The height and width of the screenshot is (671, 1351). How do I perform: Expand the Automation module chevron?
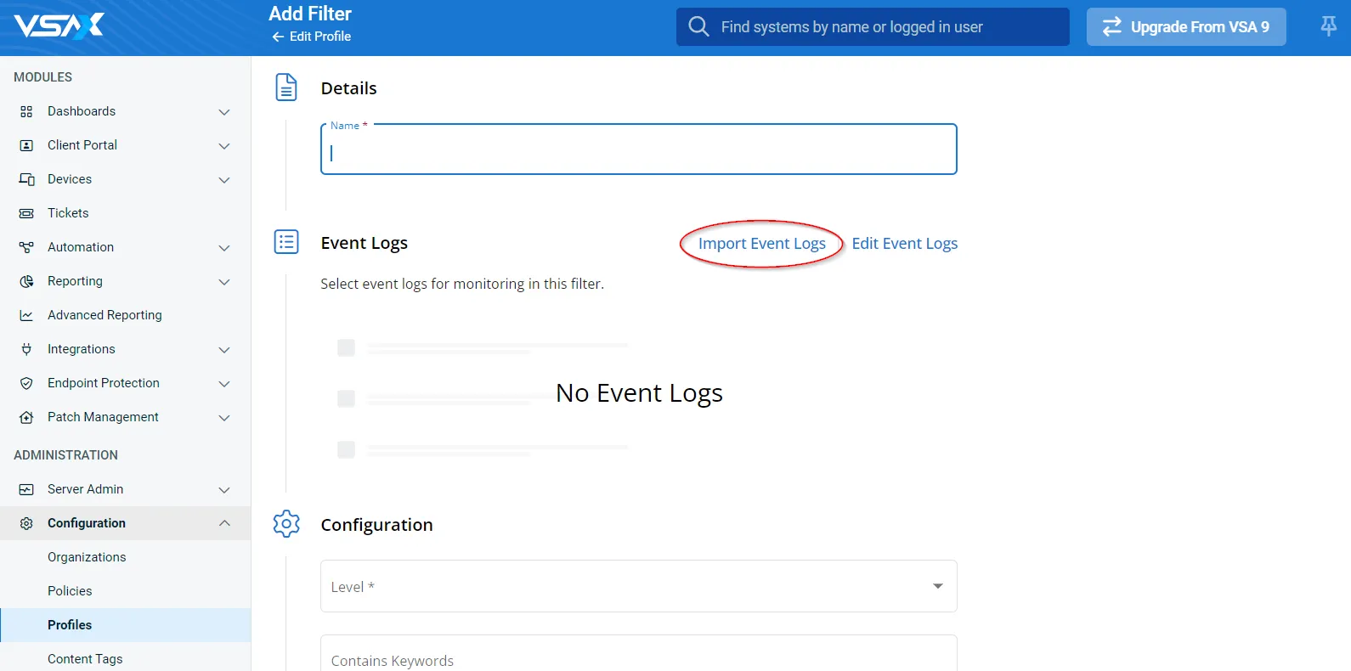click(224, 248)
